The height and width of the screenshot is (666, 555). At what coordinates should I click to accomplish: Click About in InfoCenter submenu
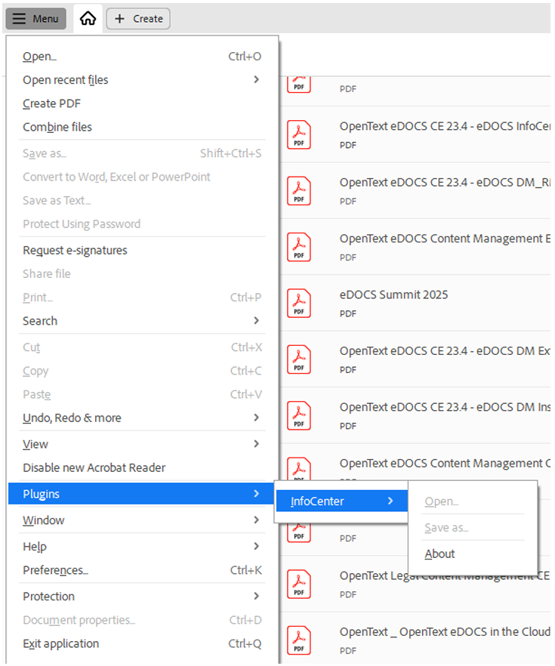(439, 554)
